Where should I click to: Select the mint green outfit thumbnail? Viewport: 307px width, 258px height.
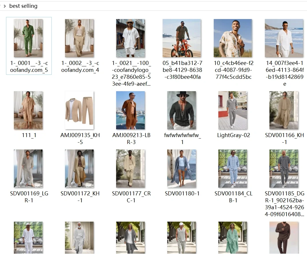click(233, 238)
